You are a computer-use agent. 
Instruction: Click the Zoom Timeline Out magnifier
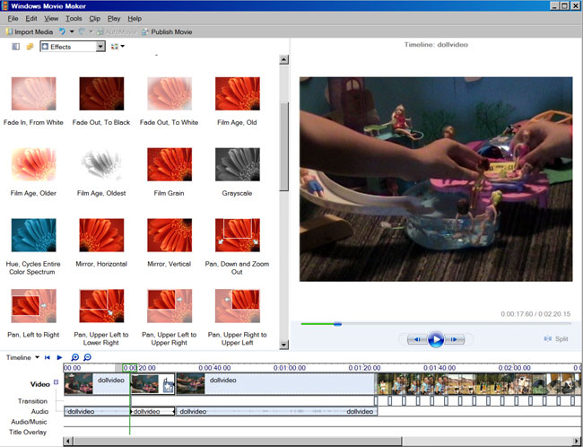coord(87,357)
